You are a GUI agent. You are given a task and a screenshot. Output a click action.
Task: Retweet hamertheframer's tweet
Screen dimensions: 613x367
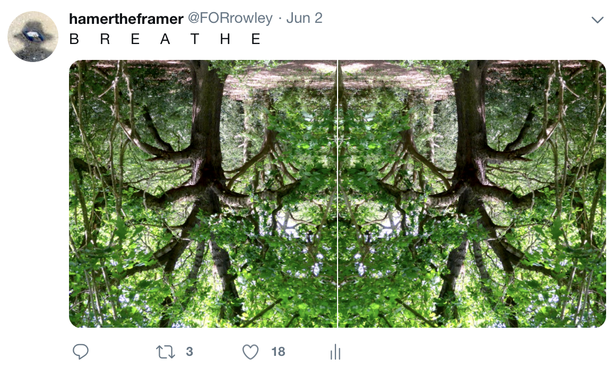pos(166,352)
